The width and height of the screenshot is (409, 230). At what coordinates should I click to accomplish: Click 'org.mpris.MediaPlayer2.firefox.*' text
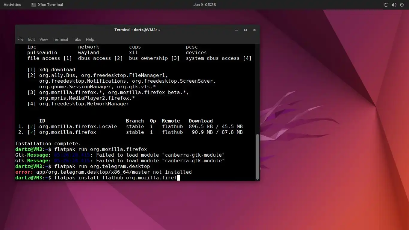coord(87,98)
